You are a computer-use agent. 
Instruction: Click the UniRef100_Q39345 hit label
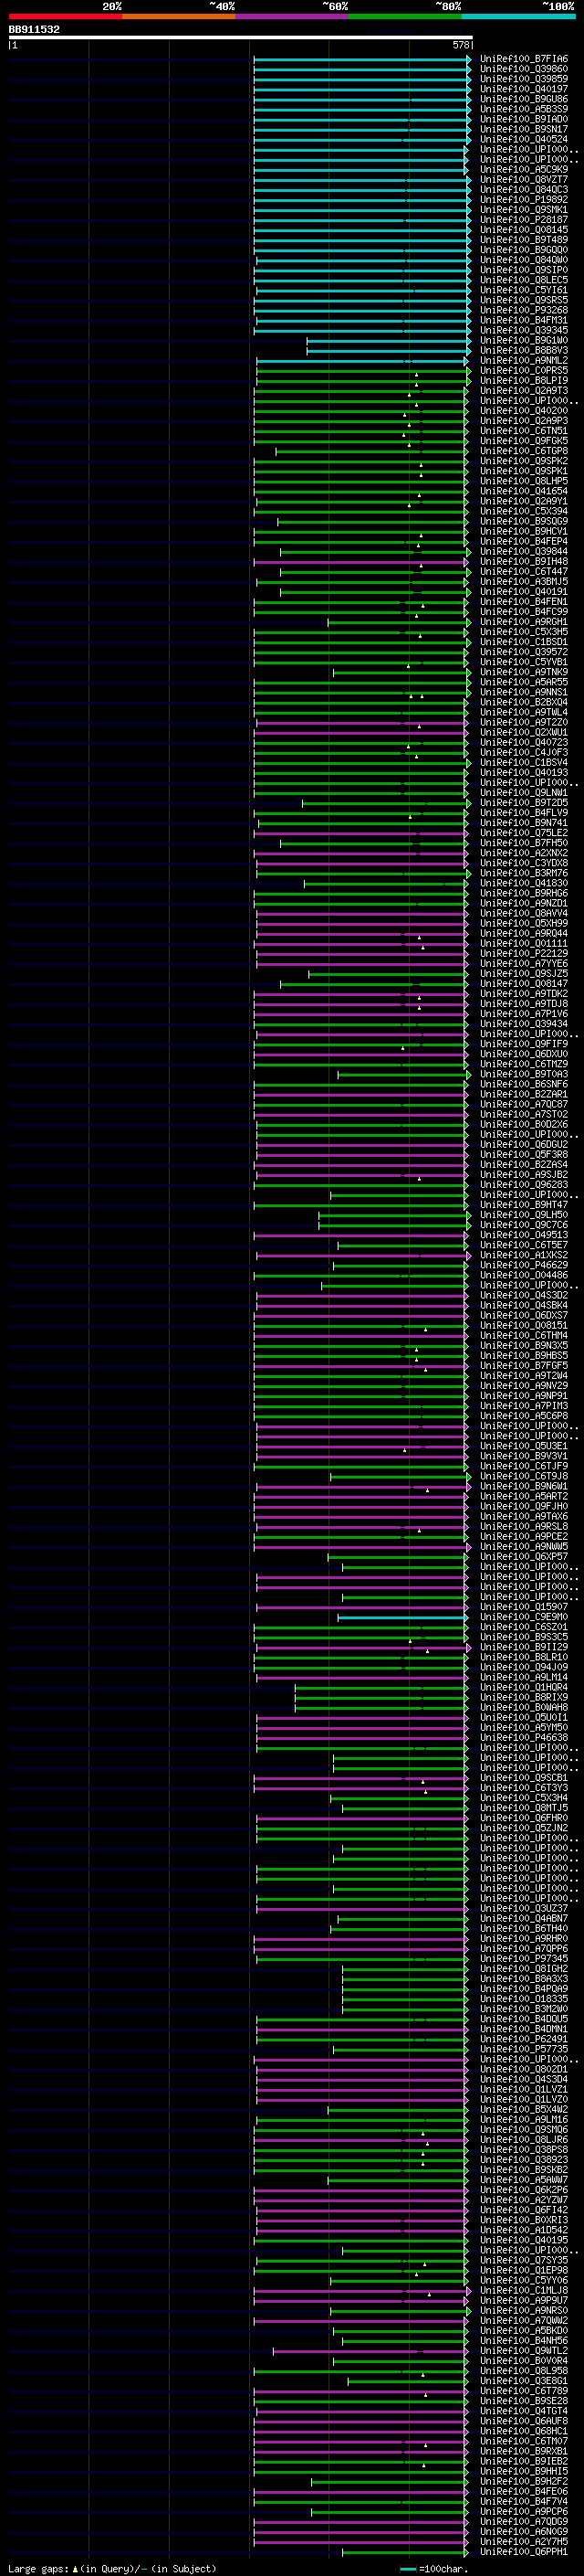tap(524, 330)
